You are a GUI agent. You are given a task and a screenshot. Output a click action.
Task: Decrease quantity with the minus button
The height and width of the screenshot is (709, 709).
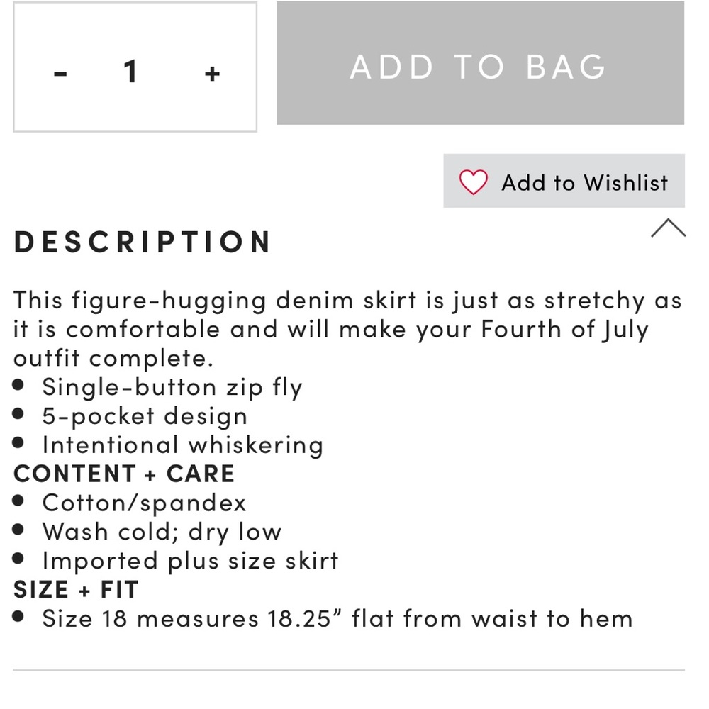coord(60,73)
